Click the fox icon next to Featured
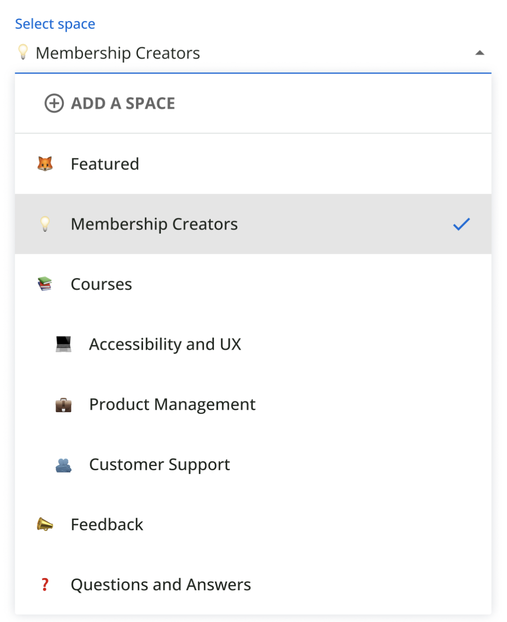The height and width of the screenshot is (622, 507). 45,164
